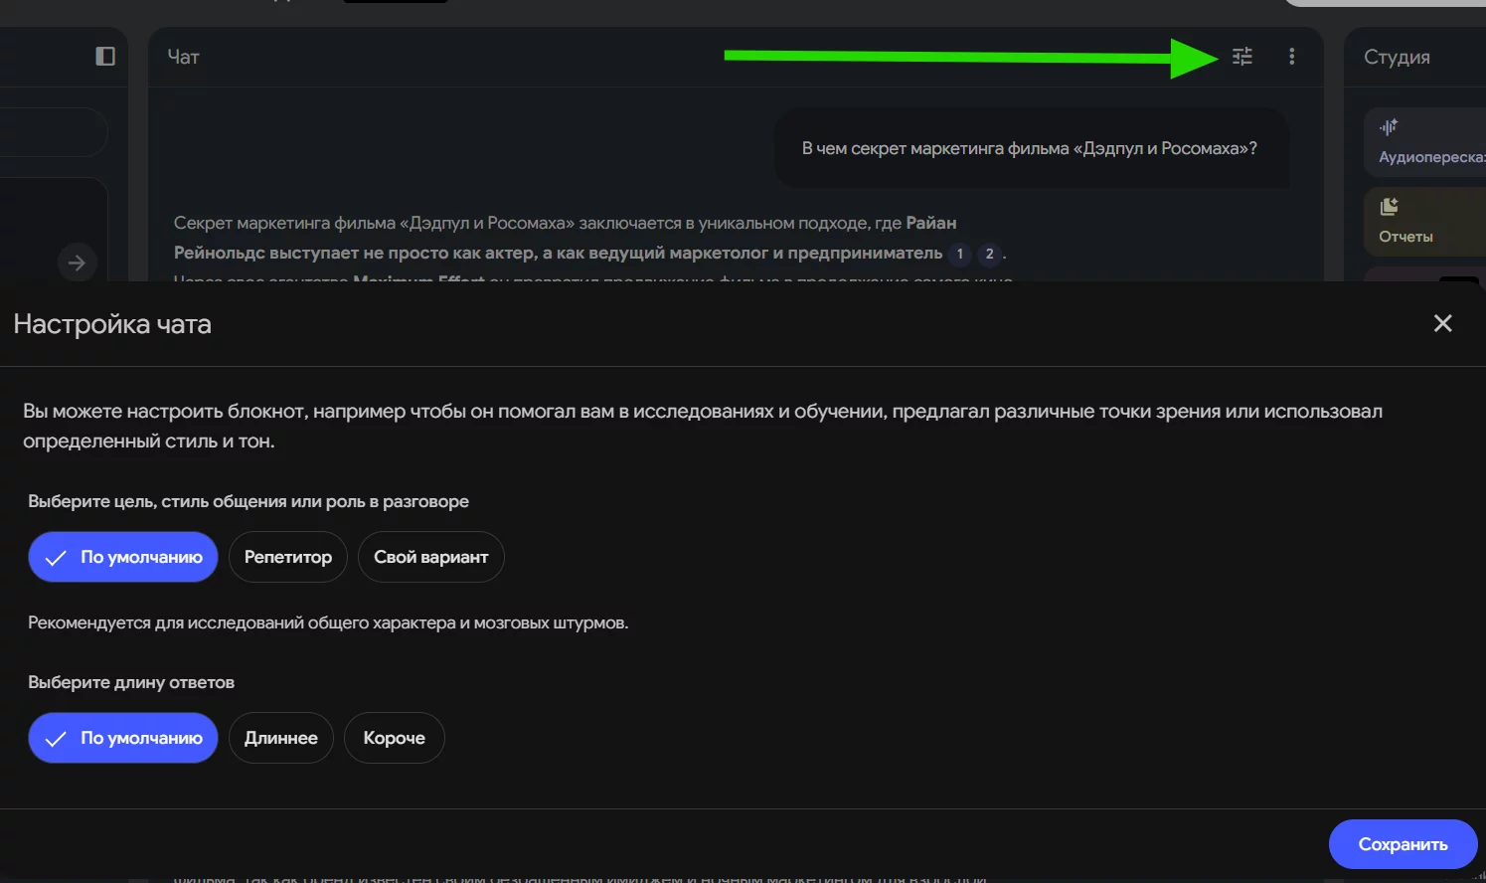The width and height of the screenshot is (1486, 883).
Task: Choose Длиннее answer length
Action: click(281, 738)
